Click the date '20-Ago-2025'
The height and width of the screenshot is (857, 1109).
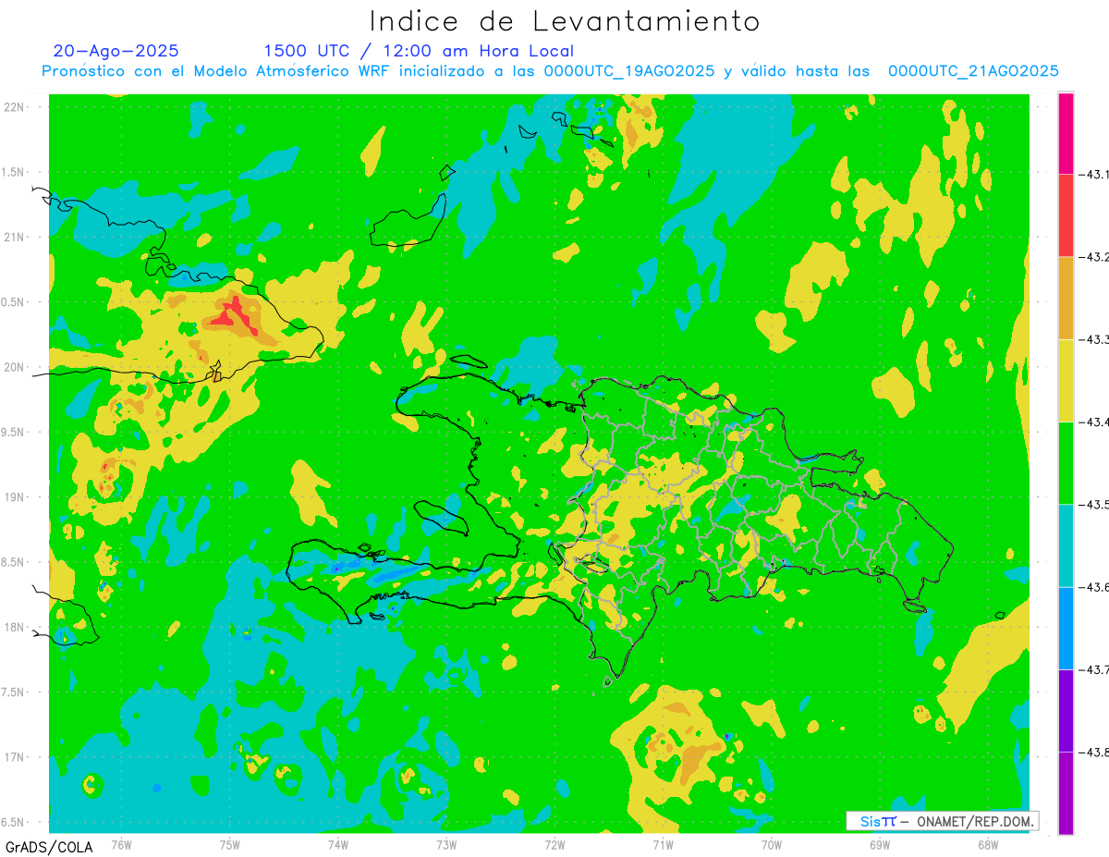pos(116,51)
